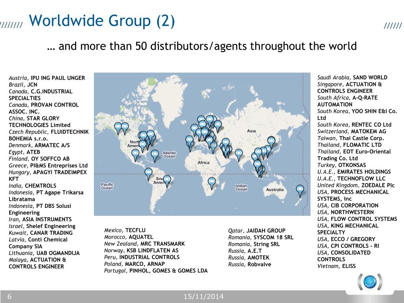404x303 pixels.
Task: Click the map pin near Florida and the Caribbean
Action: pos(155,156)
